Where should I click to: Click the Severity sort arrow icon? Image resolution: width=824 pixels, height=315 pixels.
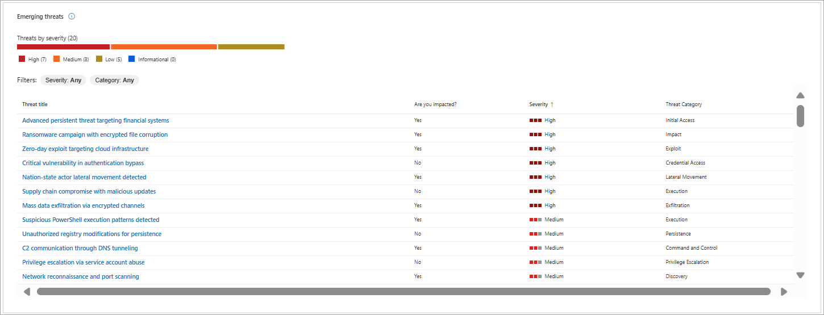click(552, 104)
